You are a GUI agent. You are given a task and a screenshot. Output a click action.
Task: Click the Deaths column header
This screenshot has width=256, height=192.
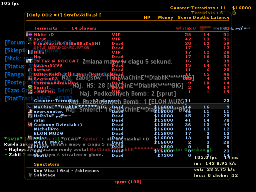(201, 18)
